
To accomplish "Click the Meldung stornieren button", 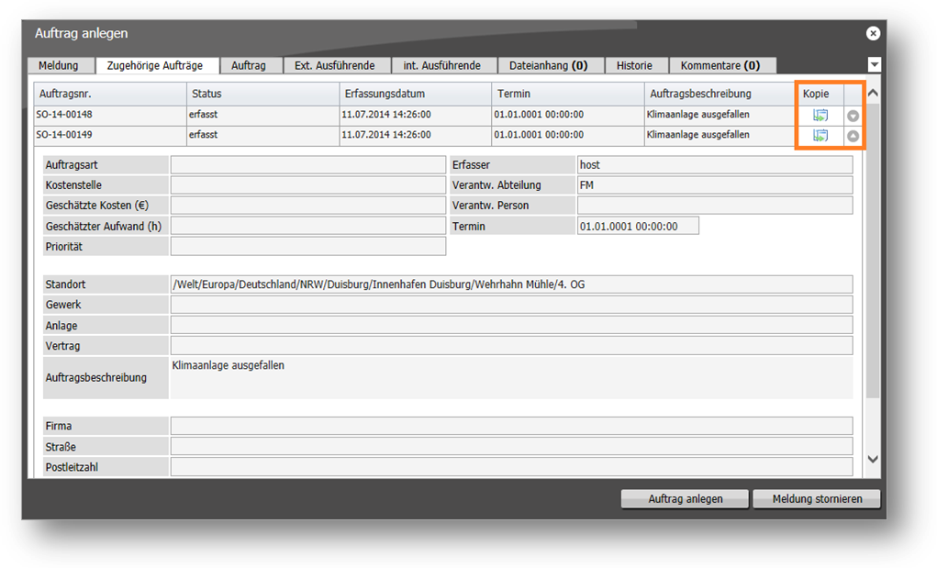I will click(x=817, y=498).
